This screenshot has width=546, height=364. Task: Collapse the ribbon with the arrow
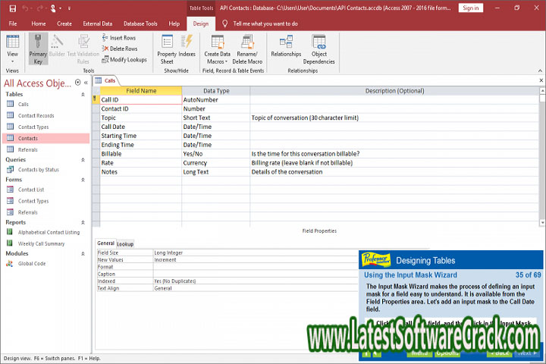[540, 71]
